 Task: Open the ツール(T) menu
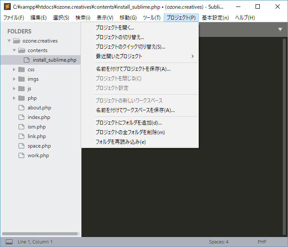pos(152,18)
